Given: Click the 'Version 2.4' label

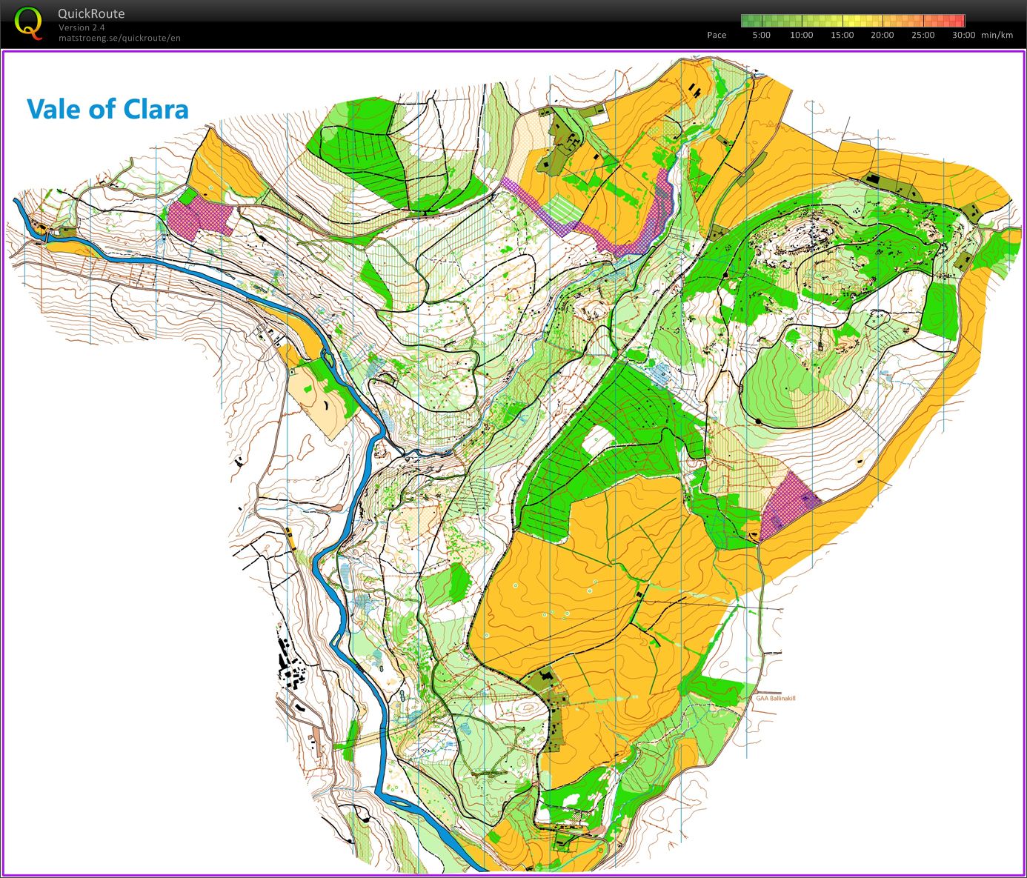Looking at the screenshot, I should point(82,27).
